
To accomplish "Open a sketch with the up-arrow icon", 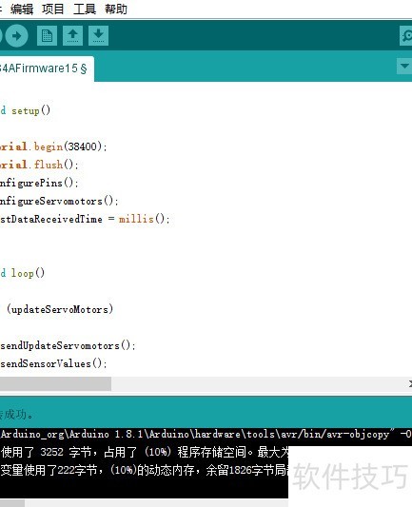I will (x=72, y=35).
